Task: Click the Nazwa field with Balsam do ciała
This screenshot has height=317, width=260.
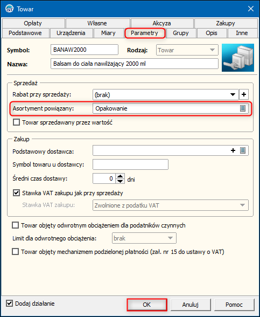Action: [x=135, y=64]
